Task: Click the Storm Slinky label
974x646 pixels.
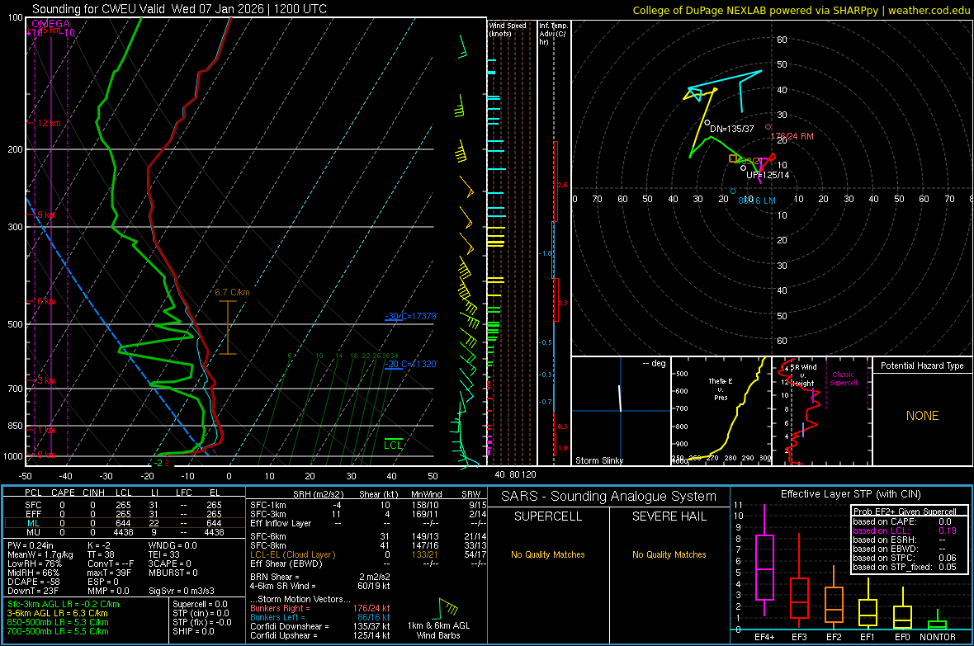Action: pyautogui.click(x=598, y=460)
